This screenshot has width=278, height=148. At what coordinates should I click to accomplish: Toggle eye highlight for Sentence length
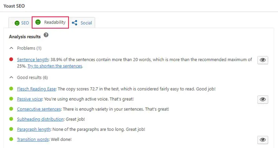(x=263, y=60)
